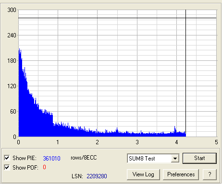Click the question mark help button
Viewport: 222px width, 184px height.
pos(210,174)
